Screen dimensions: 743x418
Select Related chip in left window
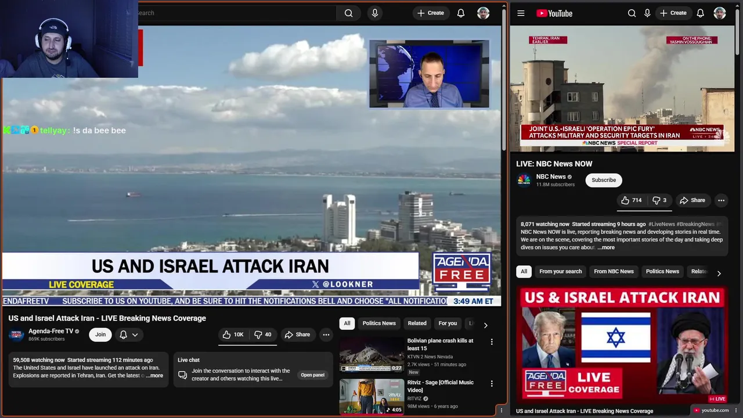417,323
